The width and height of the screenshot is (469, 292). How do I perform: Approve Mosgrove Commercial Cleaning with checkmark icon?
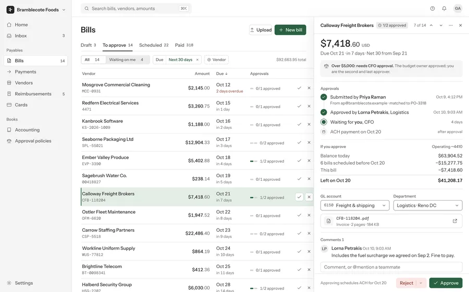click(299, 88)
